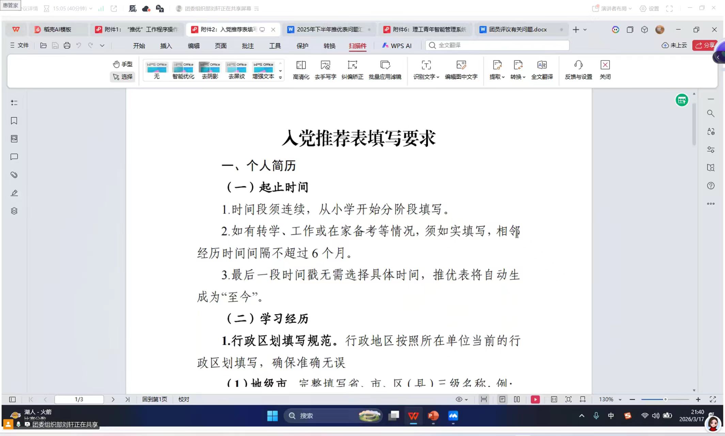725x436 pixels.
Task: Select the 纠偏矫正 deskew tool
Action: click(352, 65)
